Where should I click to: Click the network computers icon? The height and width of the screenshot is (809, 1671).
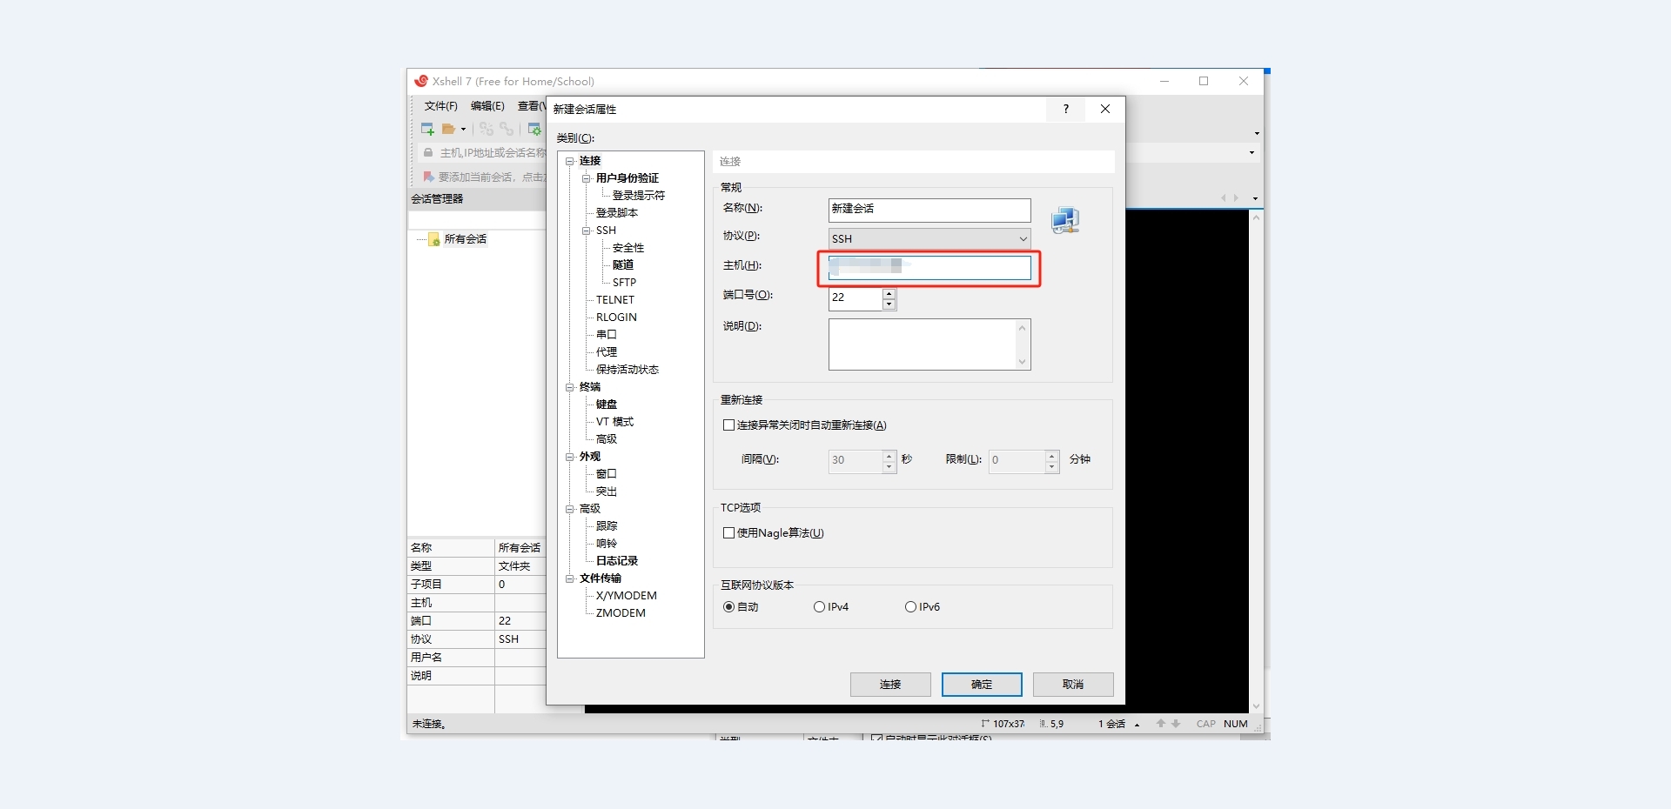point(1064,220)
